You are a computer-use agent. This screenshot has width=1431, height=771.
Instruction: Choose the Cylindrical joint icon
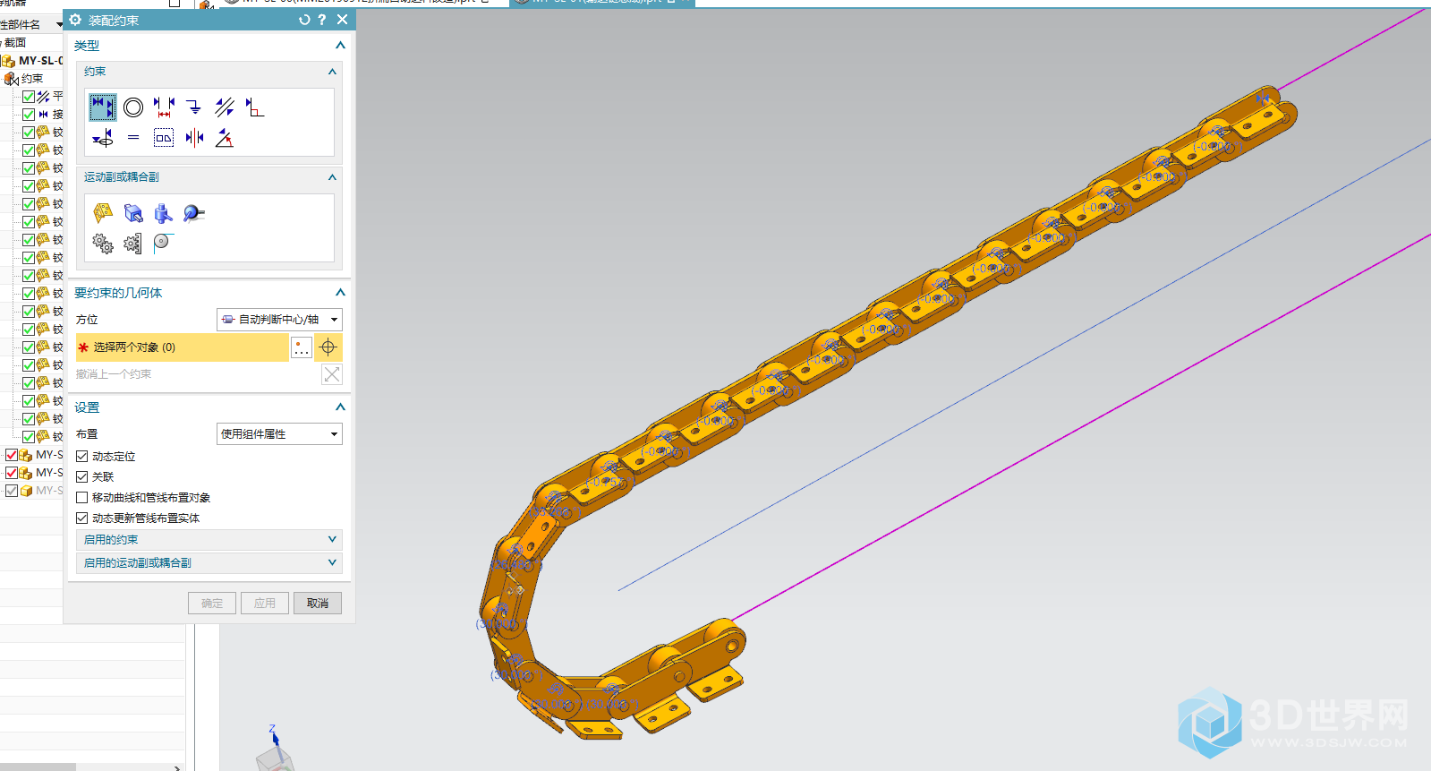pos(164,212)
